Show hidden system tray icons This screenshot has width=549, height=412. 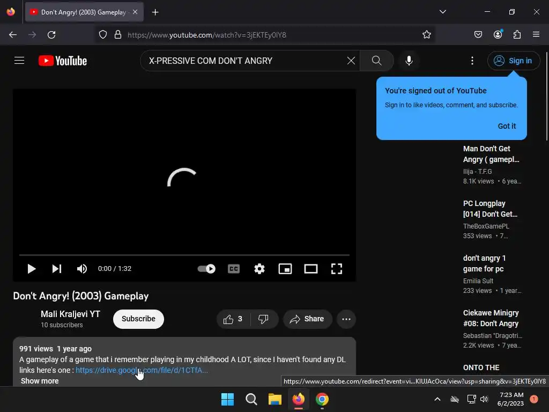[x=437, y=399]
